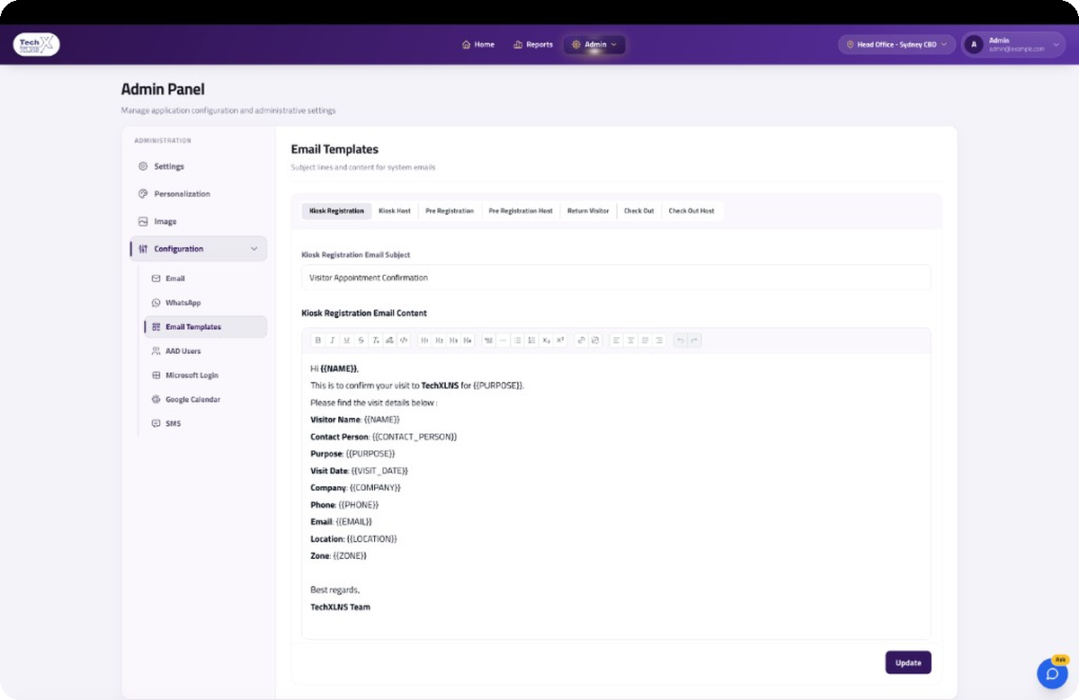This screenshot has height=700, width=1079.
Task: Click the 'Visit Date: {{VISIT_DATE}}' line
Action: click(x=359, y=471)
